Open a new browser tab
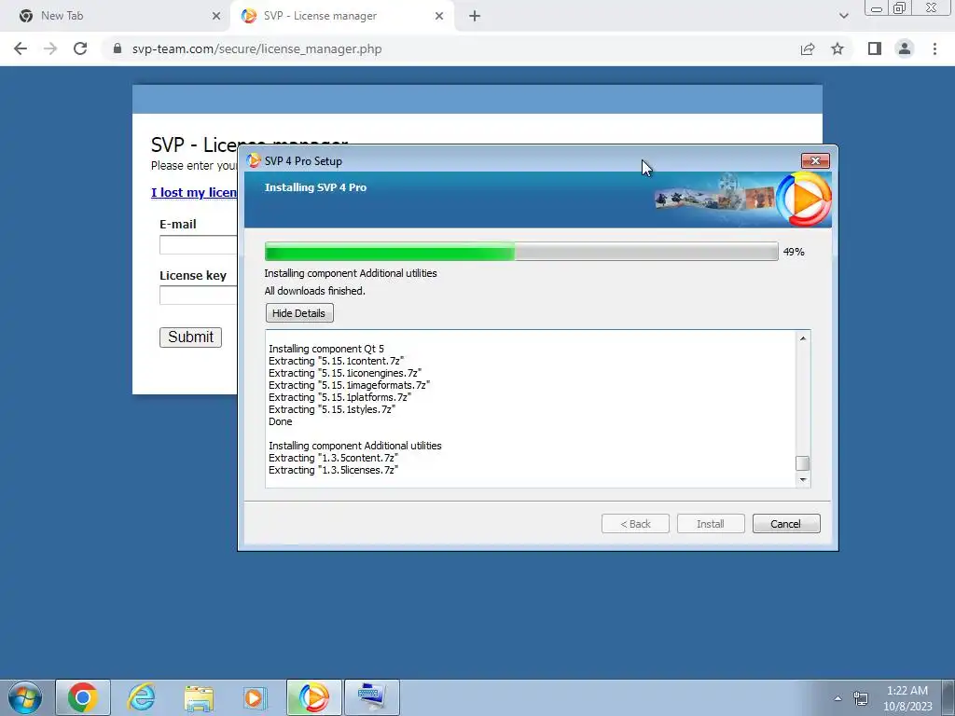The height and width of the screenshot is (716, 955). tap(475, 16)
